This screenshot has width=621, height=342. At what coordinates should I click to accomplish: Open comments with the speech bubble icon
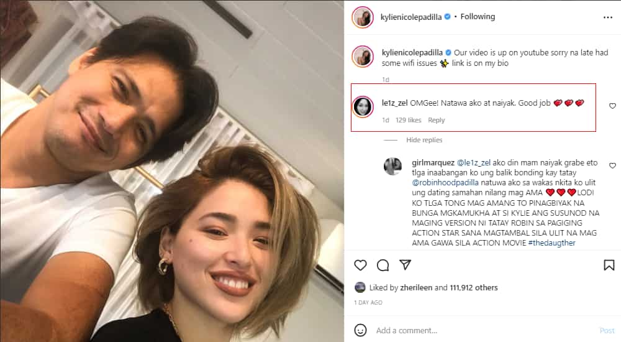coord(383,265)
